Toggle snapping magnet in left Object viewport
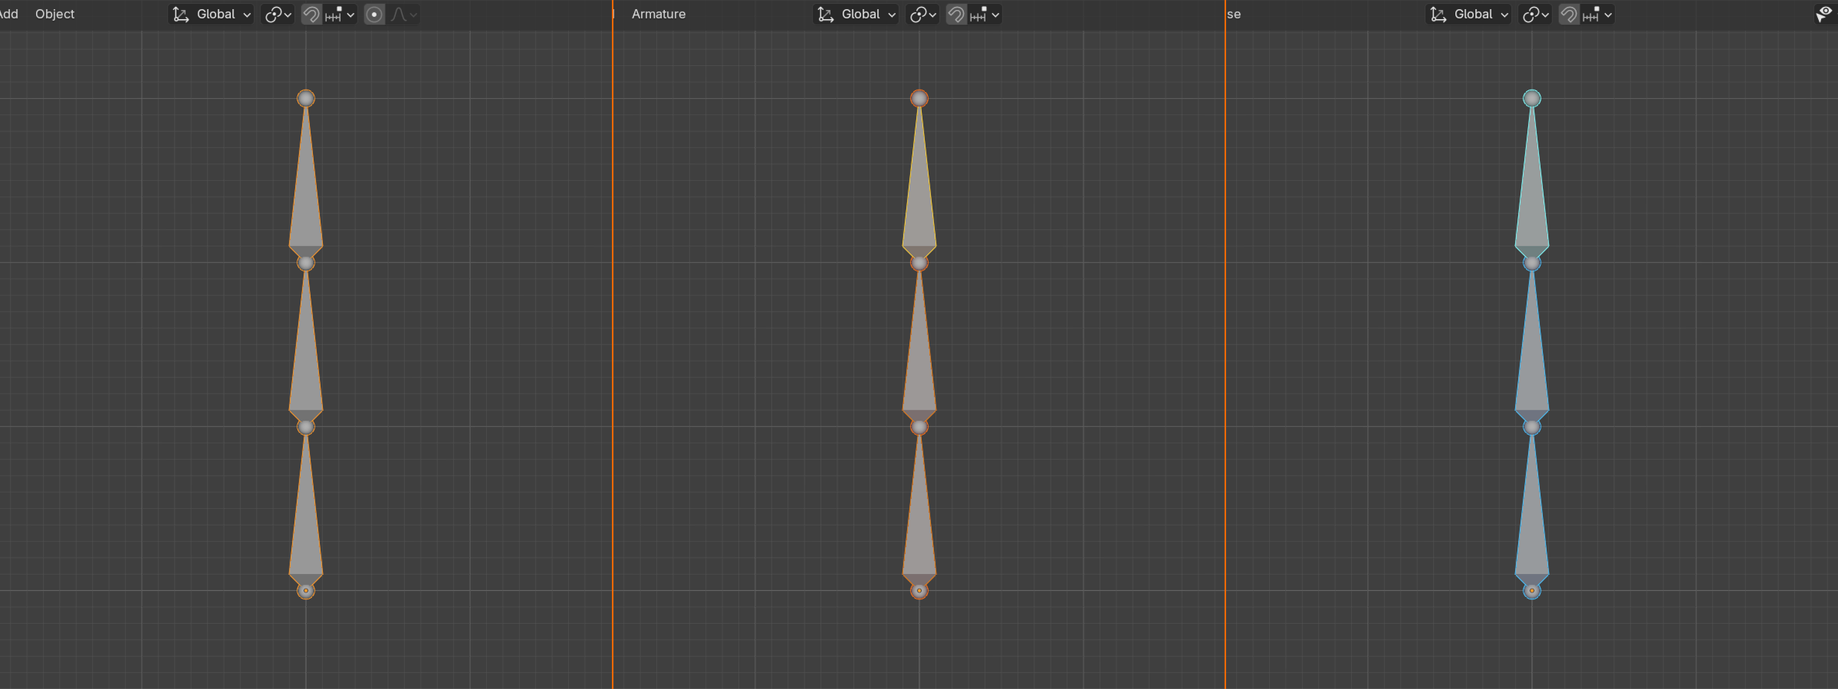Screen dimensions: 1838x689 pos(311,14)
